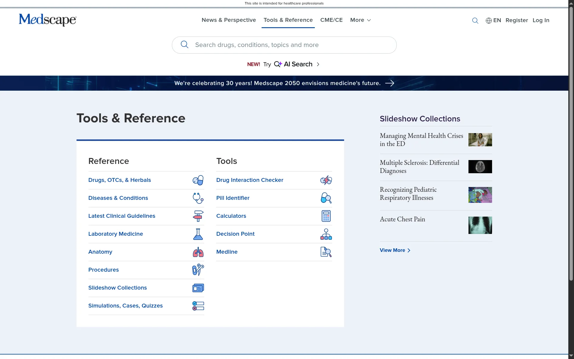Click the scissors icon for Procedures
Screen dimensions: 574x359
click(x=198, y=270)
